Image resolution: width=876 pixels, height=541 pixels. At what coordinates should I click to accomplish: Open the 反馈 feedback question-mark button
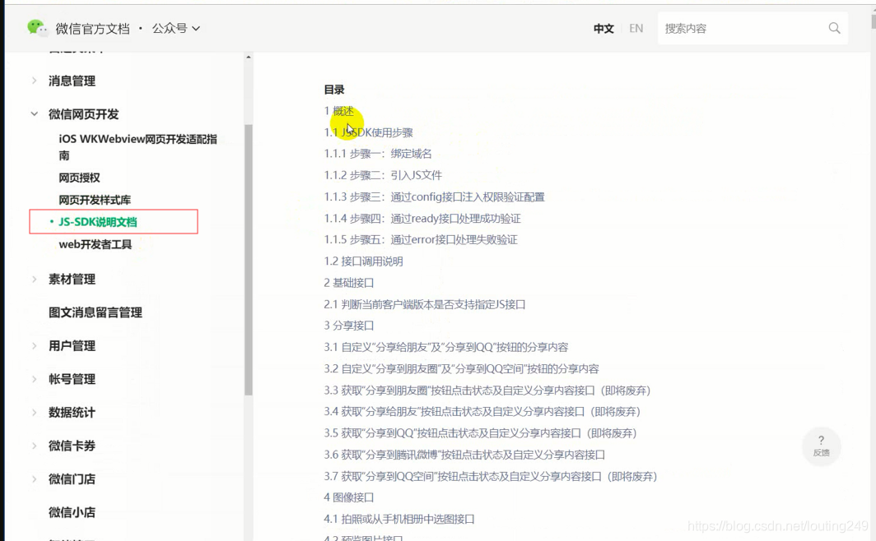tap(821, 446)
